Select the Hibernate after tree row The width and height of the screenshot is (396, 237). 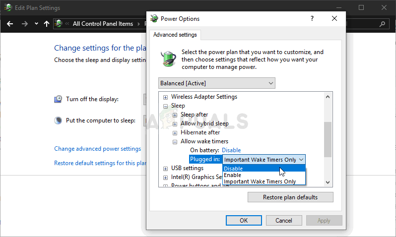coord(200,132)
